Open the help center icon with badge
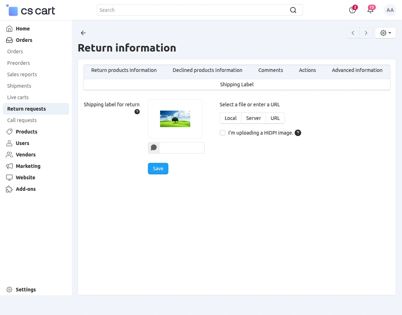The width and height of the screenshot is (402, 315). tap(352, 10)
